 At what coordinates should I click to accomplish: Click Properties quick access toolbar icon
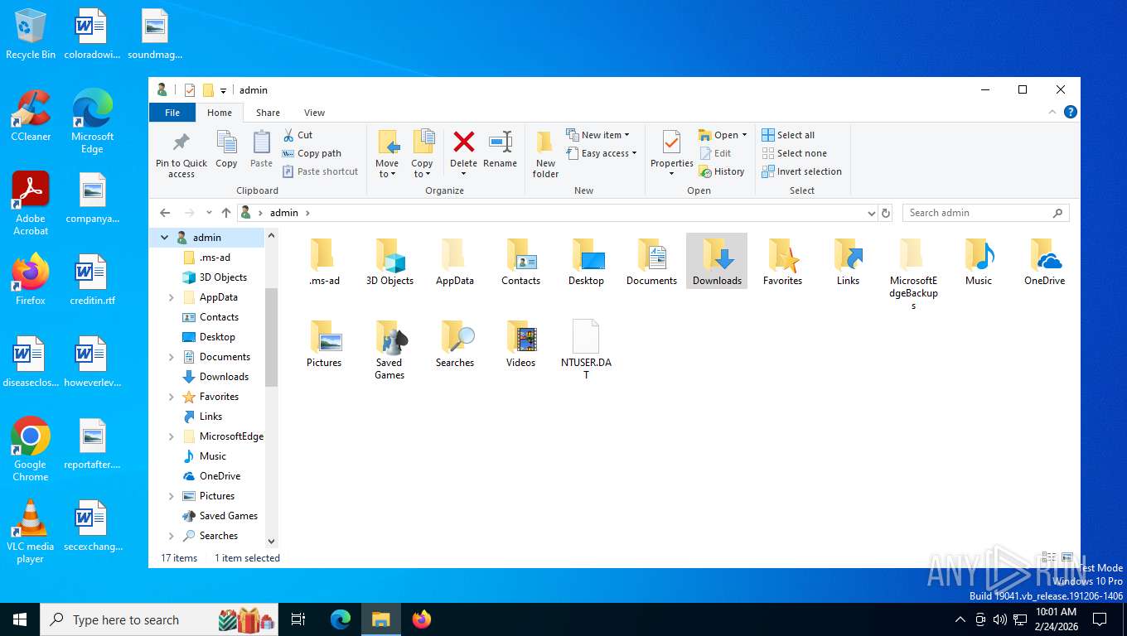coord(190,90)
